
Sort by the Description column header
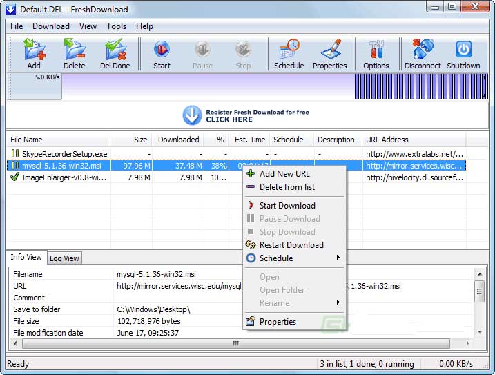pos(338,140)
